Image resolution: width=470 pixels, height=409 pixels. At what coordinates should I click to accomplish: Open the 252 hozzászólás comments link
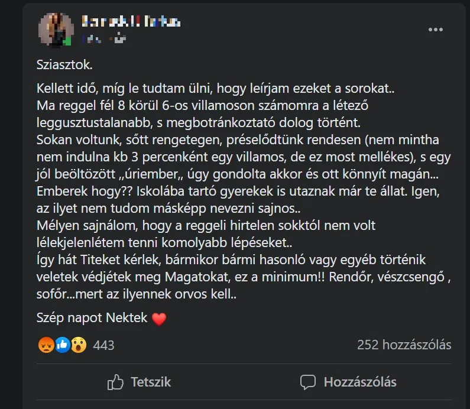404,345
